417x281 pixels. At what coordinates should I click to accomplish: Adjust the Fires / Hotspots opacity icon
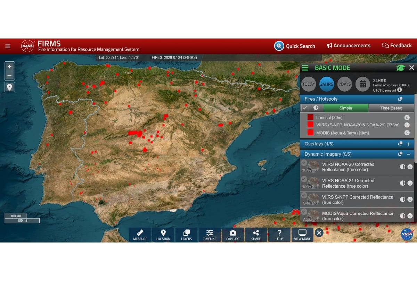point(316,108)
